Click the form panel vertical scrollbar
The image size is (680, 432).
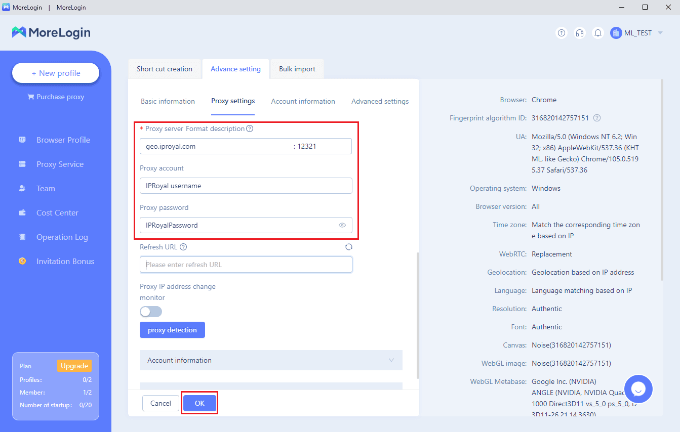tap(417, 315)
